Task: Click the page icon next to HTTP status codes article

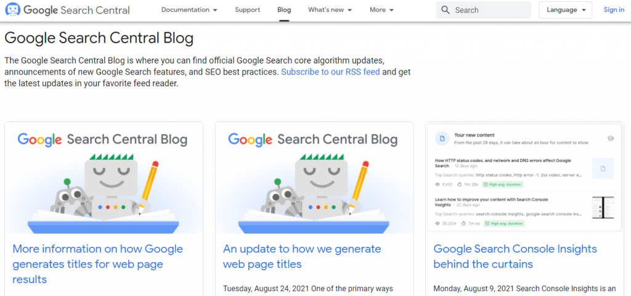Action: 603,168
